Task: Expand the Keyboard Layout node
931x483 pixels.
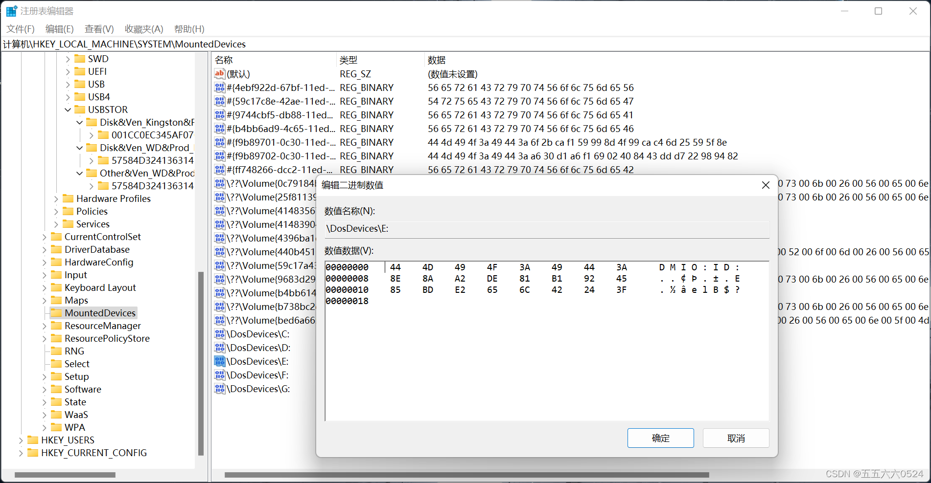Action: [x=45, y=287]
